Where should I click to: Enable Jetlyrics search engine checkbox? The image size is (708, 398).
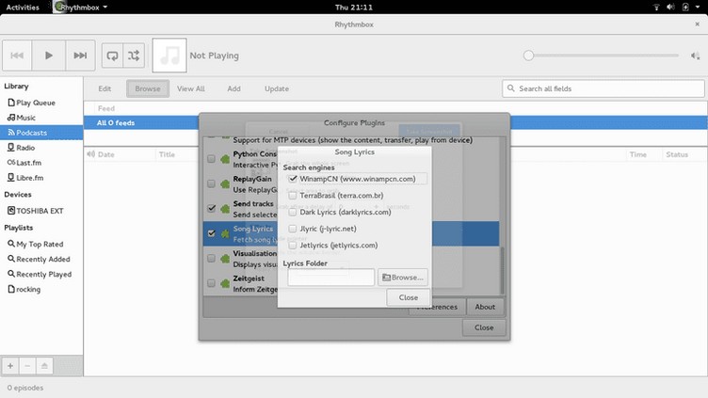click(x=293, y=245)
